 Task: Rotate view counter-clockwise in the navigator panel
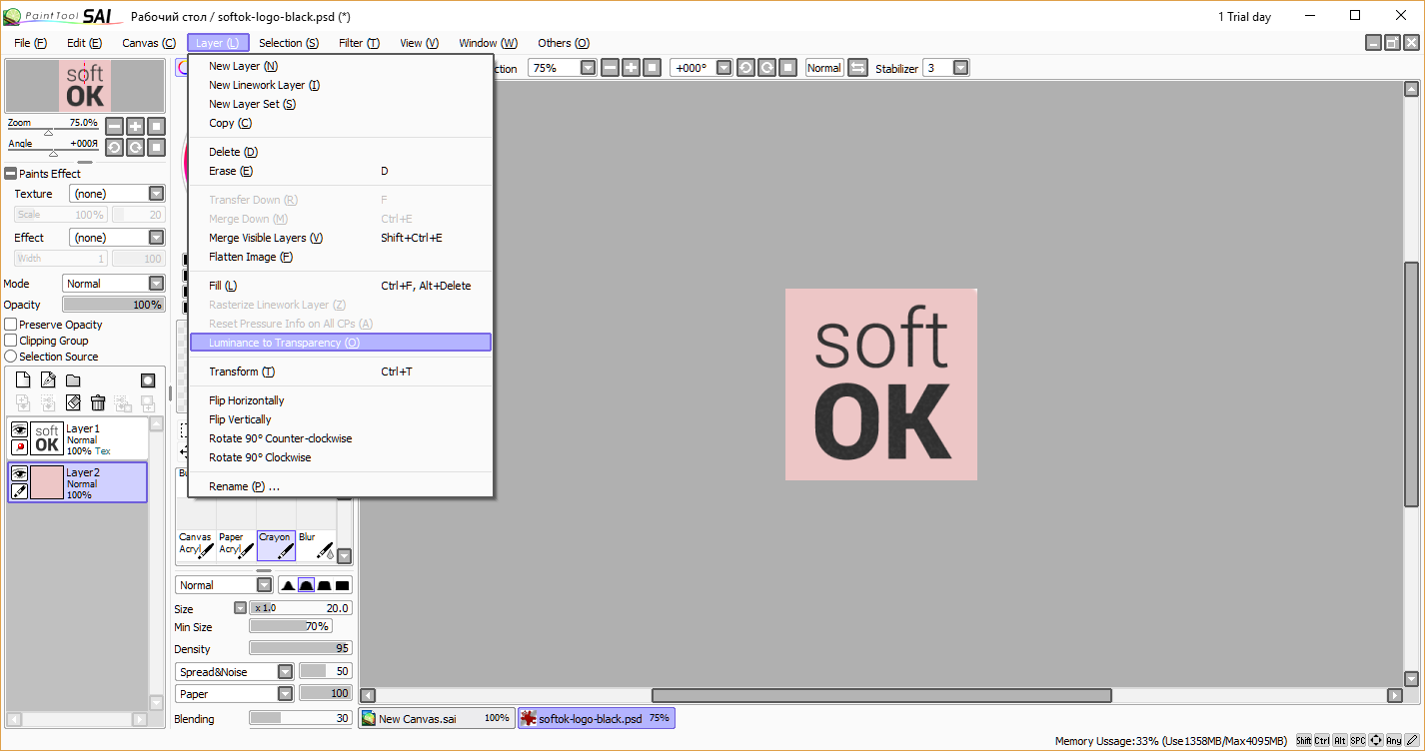pyautogui.click(x=114, y=148)
